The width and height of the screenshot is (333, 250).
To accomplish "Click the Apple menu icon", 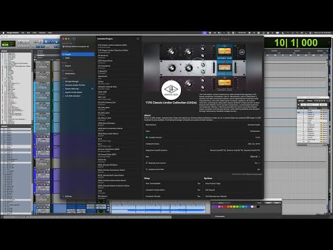I will [3, 33].
